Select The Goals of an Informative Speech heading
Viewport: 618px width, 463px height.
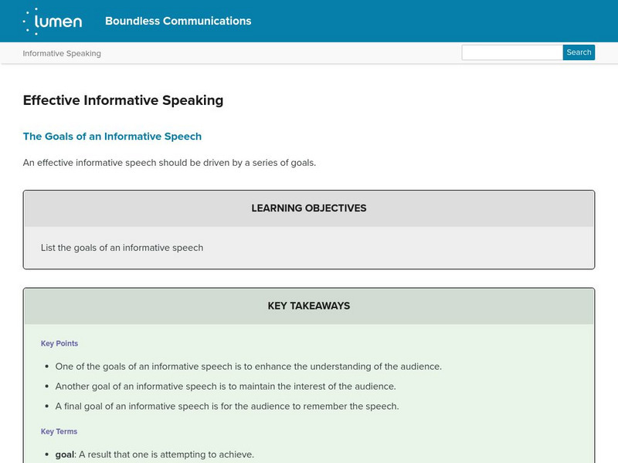[x=112, y=137]
